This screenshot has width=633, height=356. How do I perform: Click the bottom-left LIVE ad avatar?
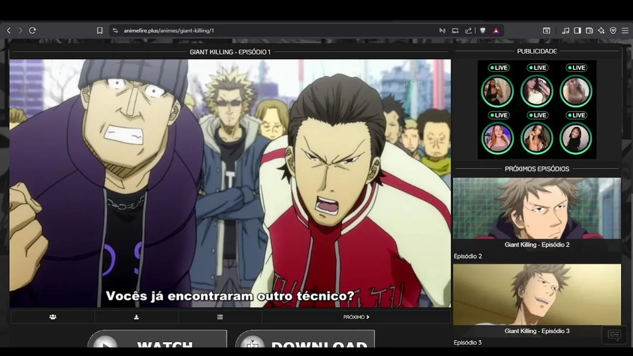pos(497,138)
